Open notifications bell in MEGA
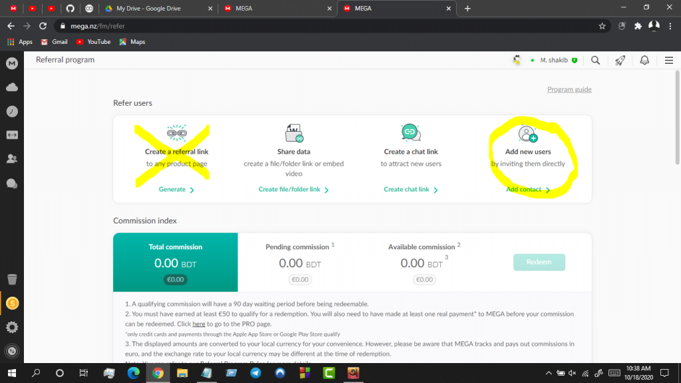681x383 pixels. tap(644, 61)
